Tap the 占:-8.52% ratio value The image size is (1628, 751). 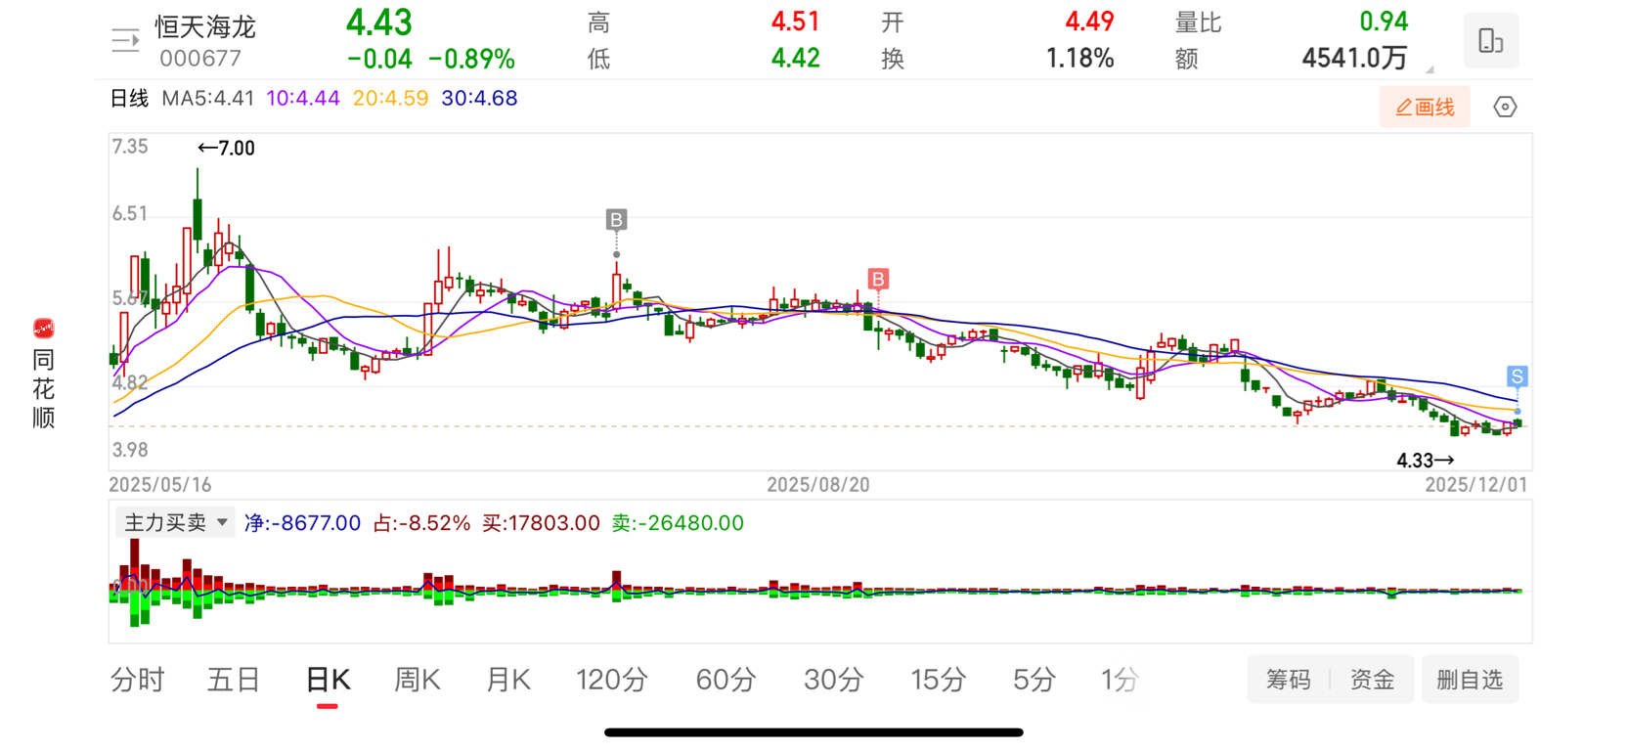[x=421, y=523]
